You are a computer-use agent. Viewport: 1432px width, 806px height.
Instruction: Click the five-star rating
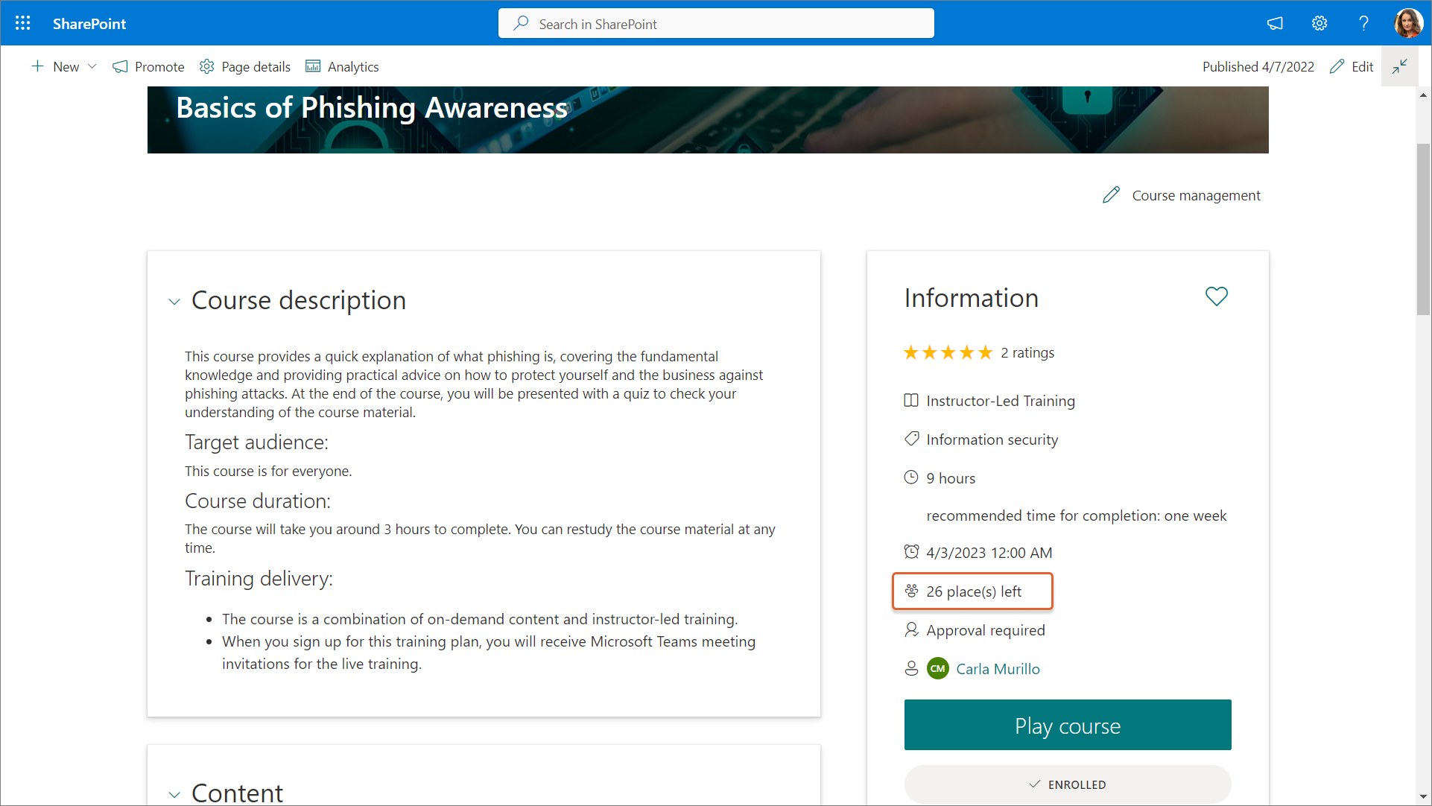click(948, 352)
